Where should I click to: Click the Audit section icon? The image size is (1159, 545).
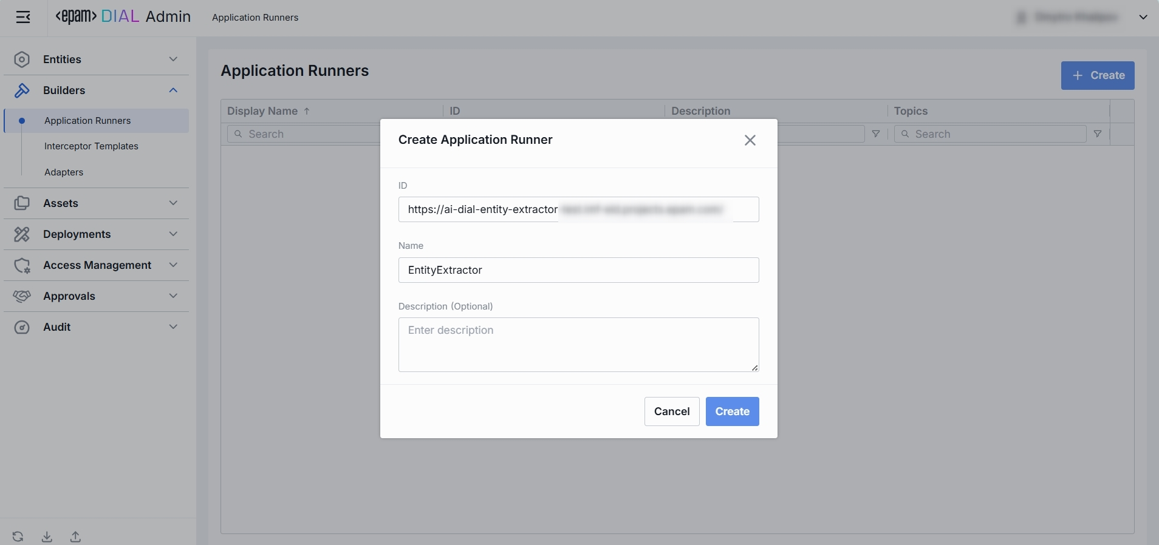pyautogui.click(x=22, y=327)
